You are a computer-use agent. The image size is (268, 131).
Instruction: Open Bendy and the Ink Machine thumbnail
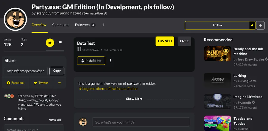point(217,54)
